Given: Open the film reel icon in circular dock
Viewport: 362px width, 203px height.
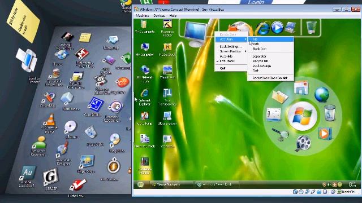Looking at the screenshot, I should pyautogui.click(x=303, y=143).
